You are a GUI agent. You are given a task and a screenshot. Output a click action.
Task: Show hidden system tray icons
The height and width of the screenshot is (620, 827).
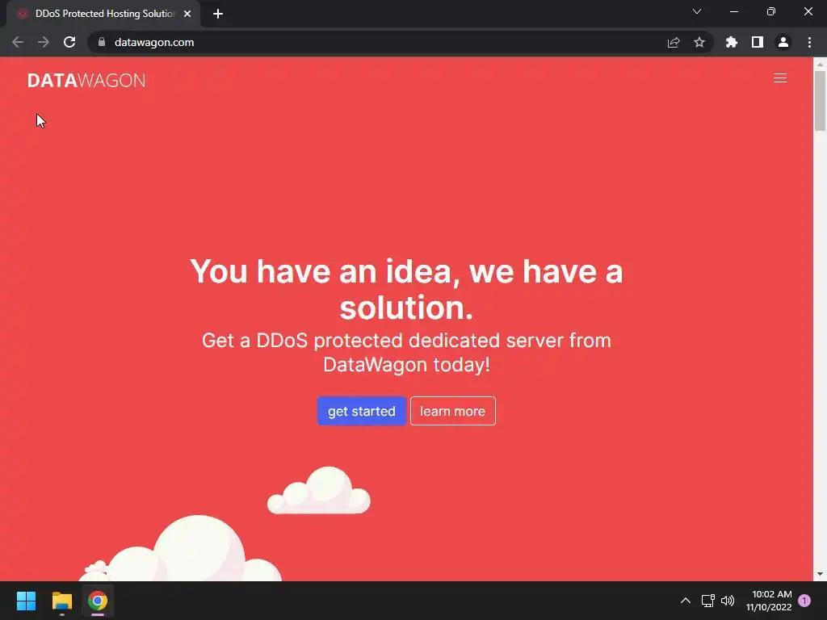tap(685, 601)
